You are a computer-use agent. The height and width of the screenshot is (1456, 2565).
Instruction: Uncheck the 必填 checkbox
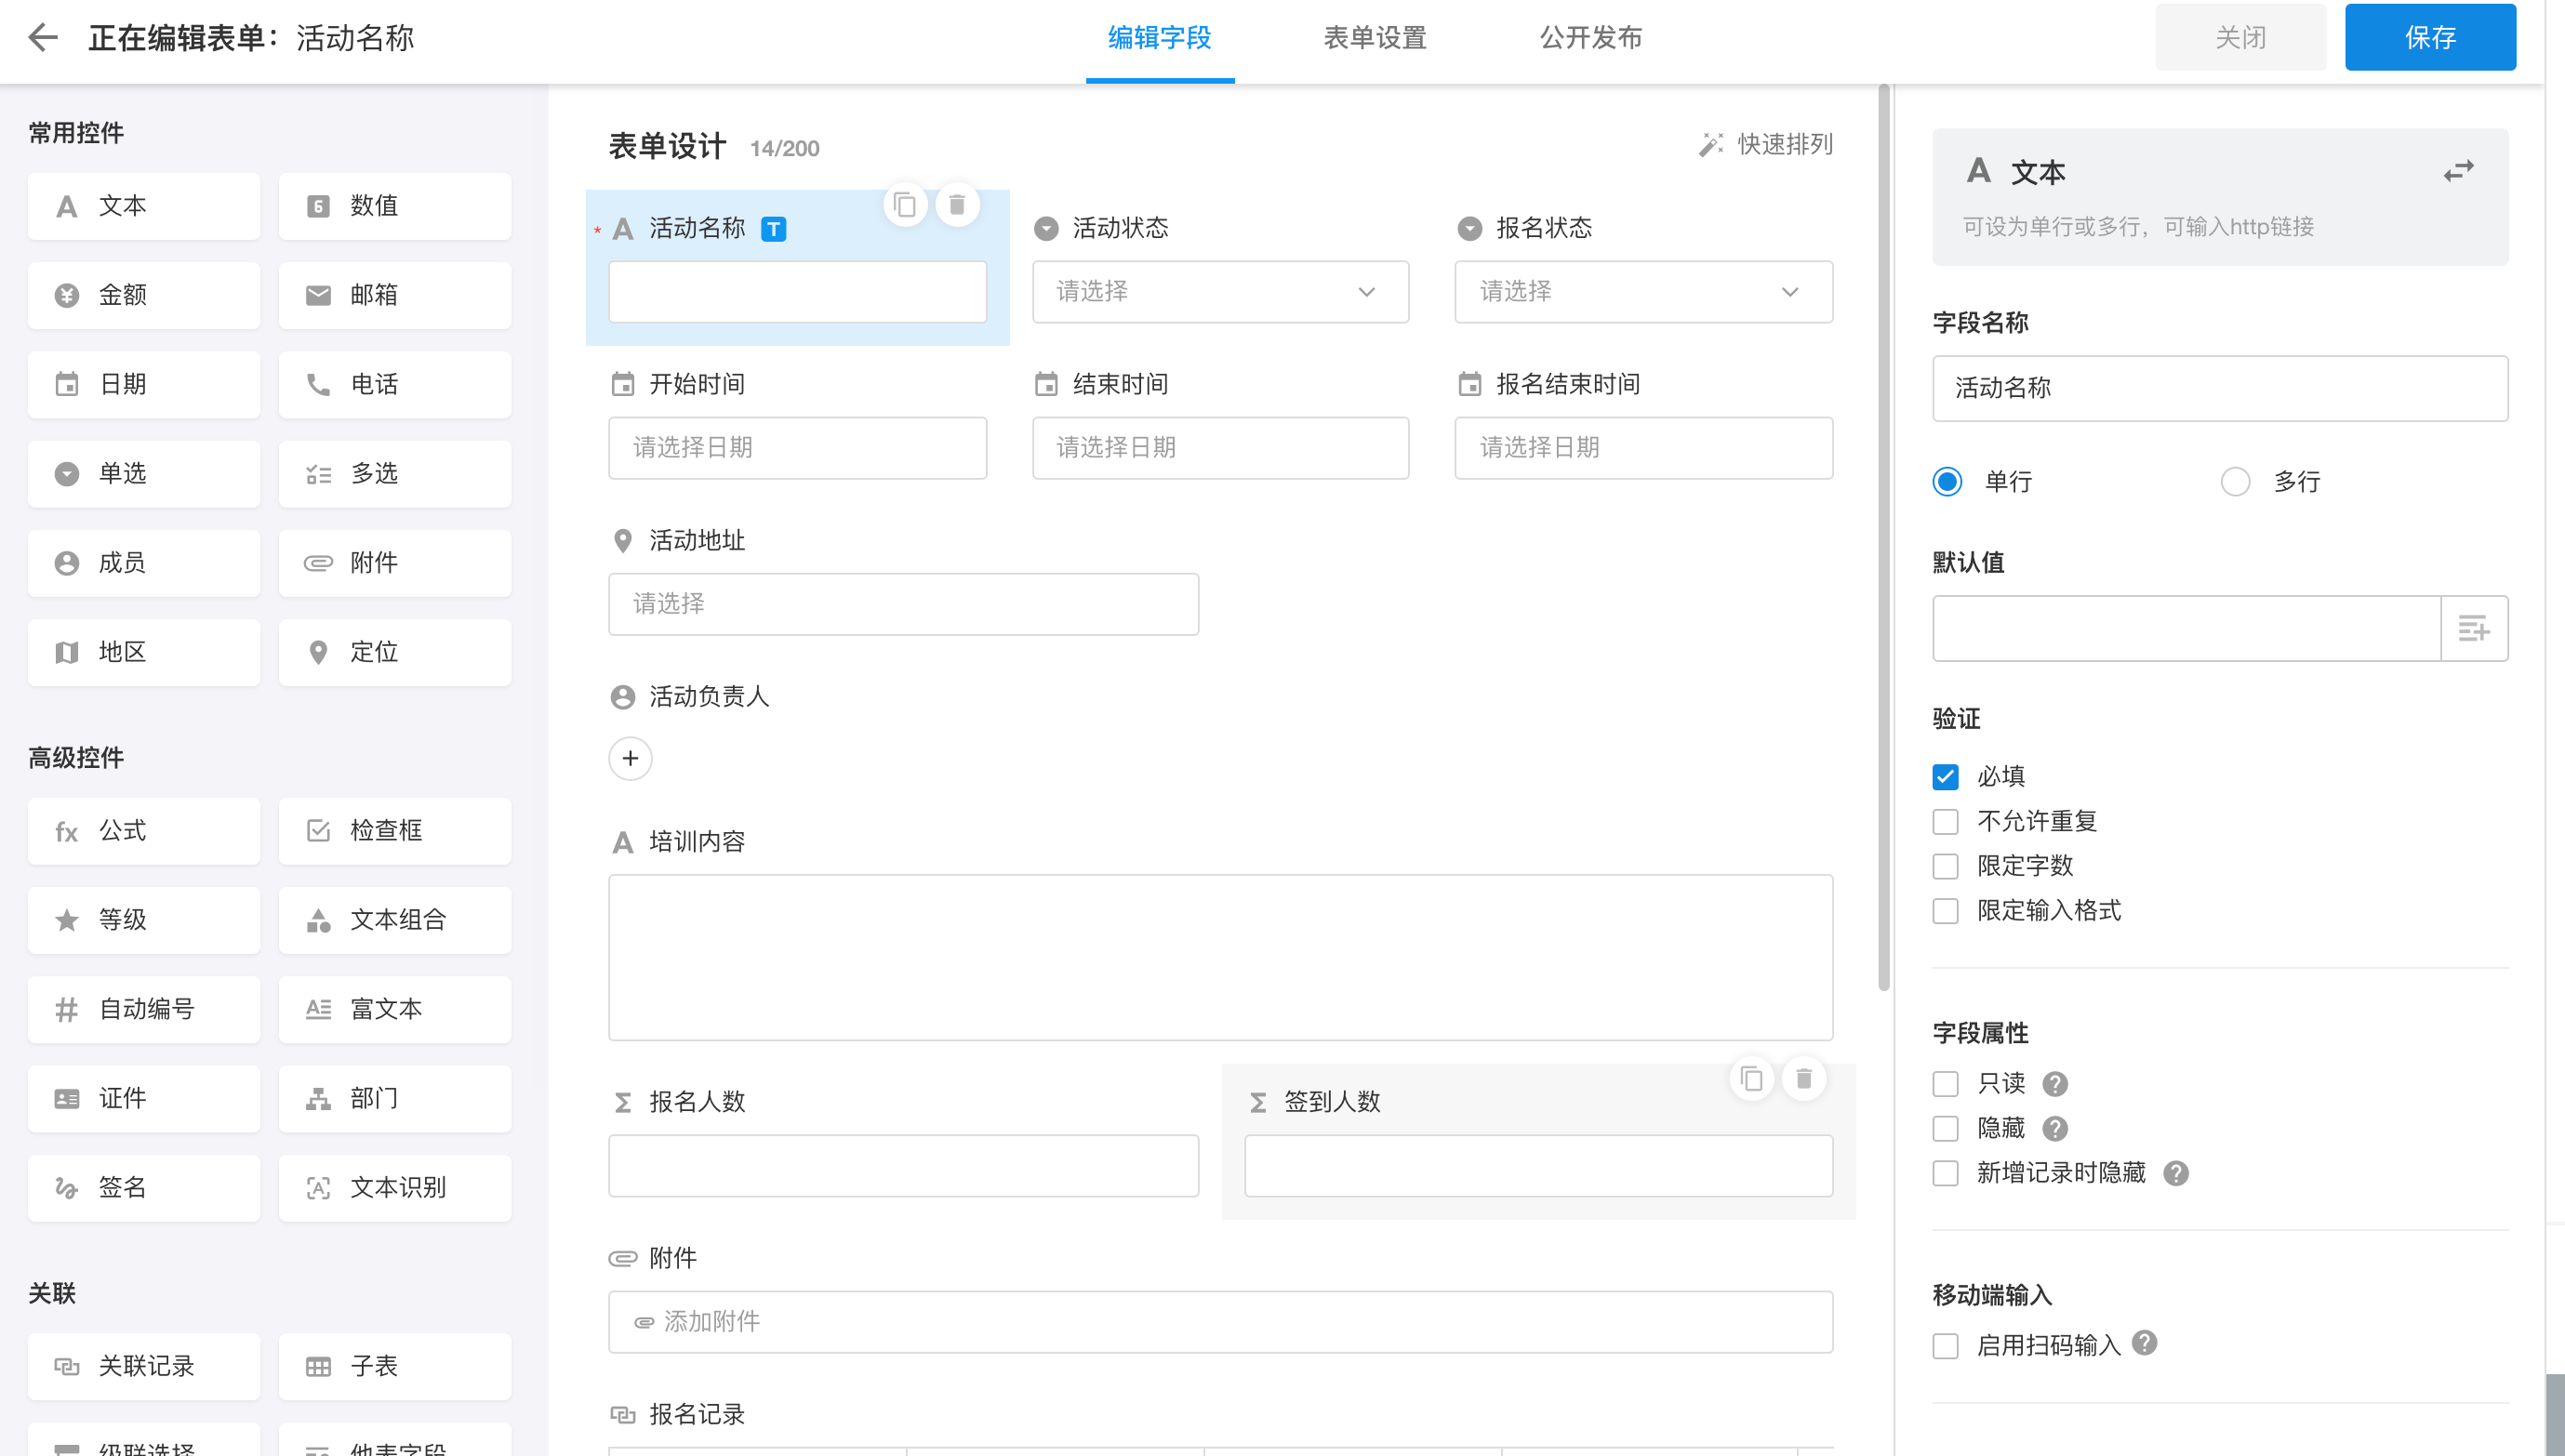pyautogui.click(x=1945, y=776)
